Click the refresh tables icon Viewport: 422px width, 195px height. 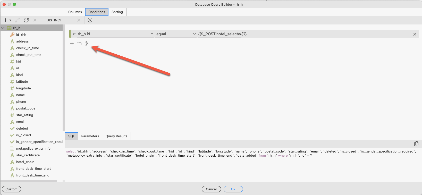26,20
